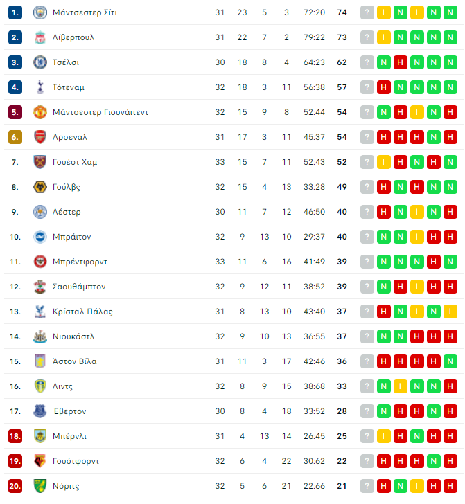
Task: Click the Everton club crest icon
Action: point(40,411)
